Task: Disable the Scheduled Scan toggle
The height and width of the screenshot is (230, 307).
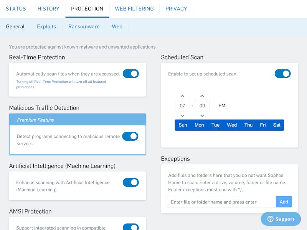Action: pos(282,74)
